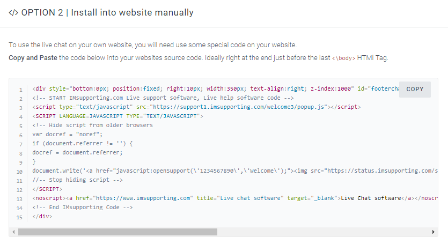Click the var docref = "noref" line
448x244 pixels.
(x=68, y=134)
